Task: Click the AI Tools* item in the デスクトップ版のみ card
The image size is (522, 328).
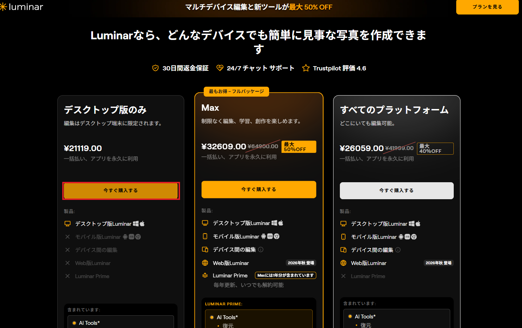Action: pos(89,323)
